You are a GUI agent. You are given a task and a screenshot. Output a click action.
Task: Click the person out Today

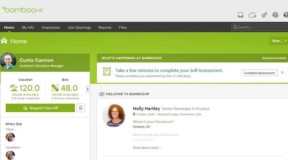point(10,137)
